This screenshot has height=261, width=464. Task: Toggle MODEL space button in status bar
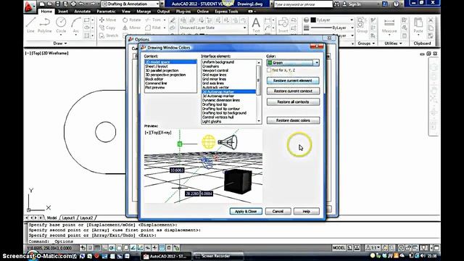[339, 248]
